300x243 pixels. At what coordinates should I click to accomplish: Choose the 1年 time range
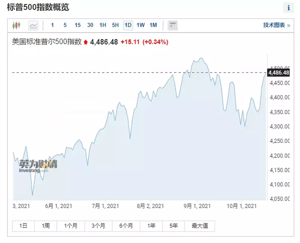[x=151, y=226]
